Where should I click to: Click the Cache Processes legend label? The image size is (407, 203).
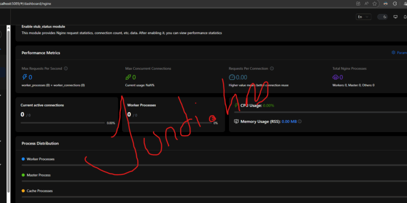tap(40, 191)
